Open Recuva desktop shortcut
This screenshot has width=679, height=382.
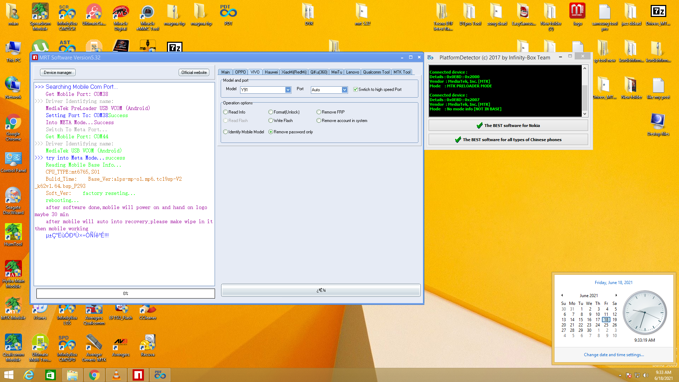(148, 346)
